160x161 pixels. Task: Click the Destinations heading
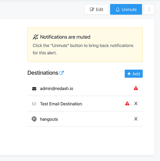(x=43, y=73)
